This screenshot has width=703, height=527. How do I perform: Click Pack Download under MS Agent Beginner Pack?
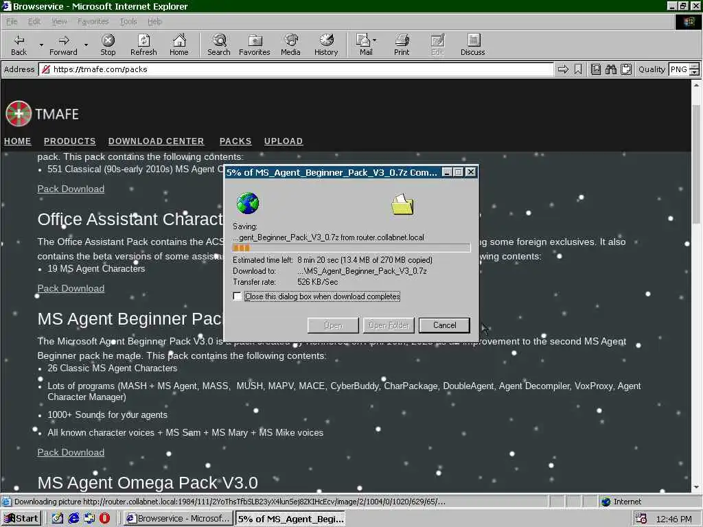point(71,453)
